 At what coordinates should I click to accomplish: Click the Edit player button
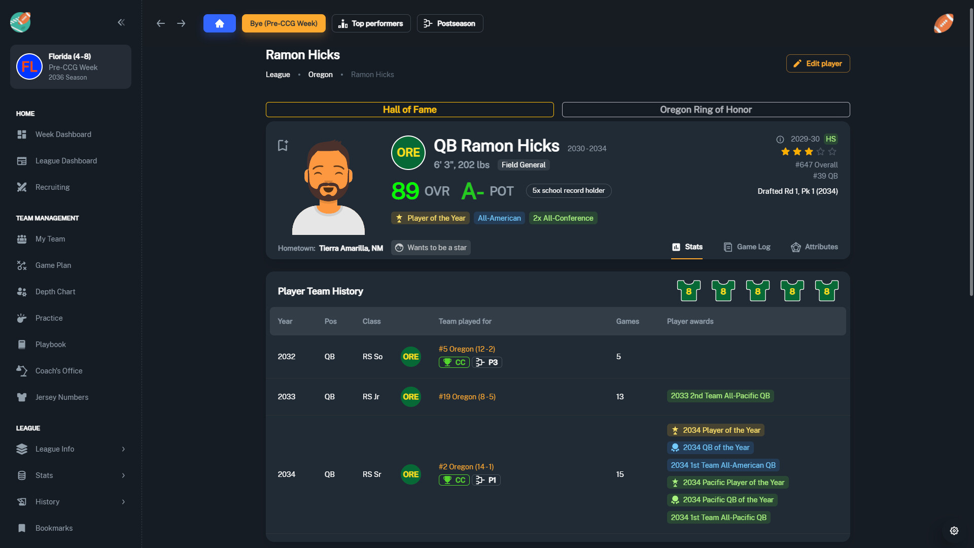point(818,63)
